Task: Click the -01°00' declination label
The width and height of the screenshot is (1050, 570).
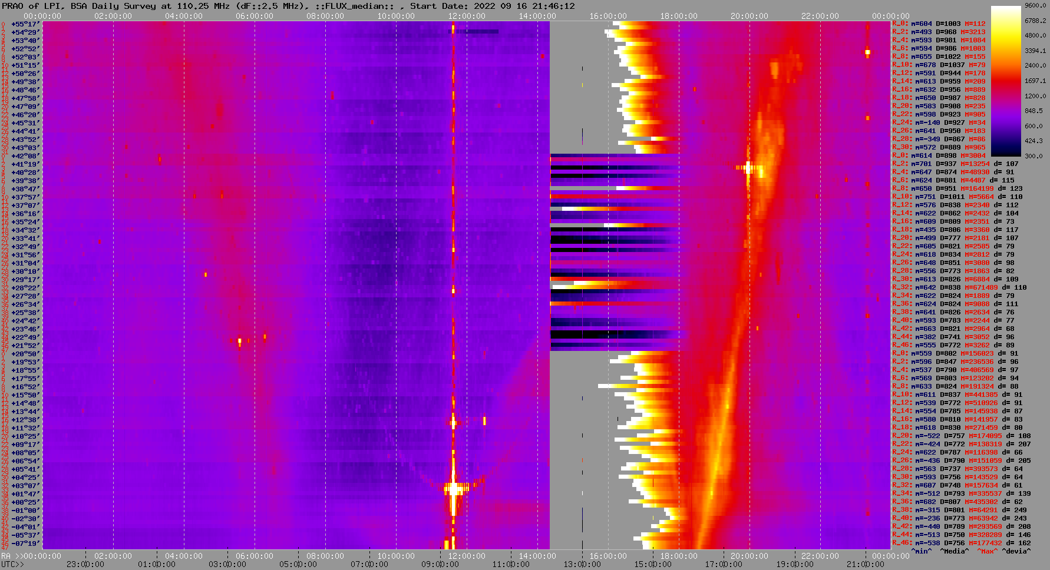Action: [25, 511]
